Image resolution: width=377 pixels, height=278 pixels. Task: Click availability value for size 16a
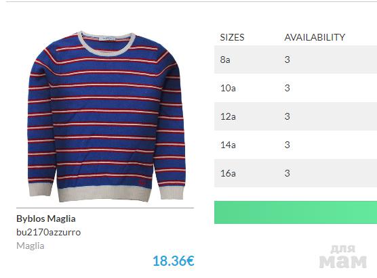(x=287, y=173)
